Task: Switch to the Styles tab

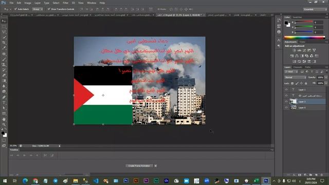Action: (302, 42)
